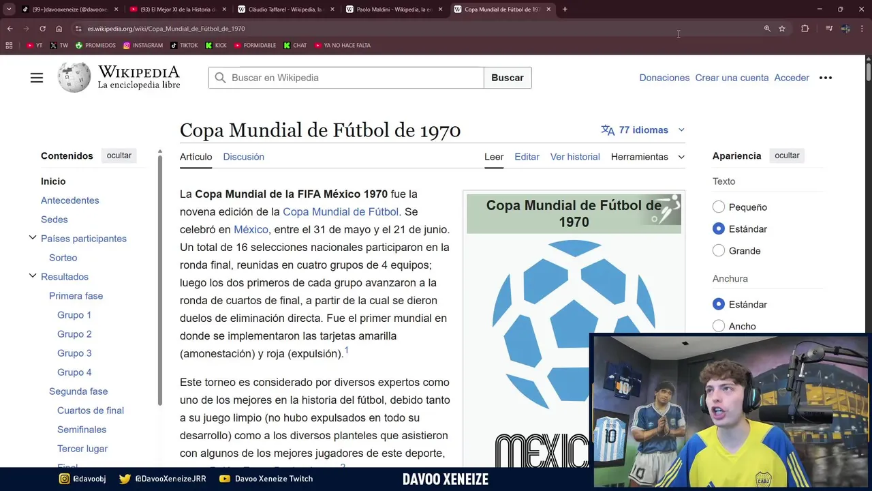
Task: Open the México link in the article
Action: pos(251,229)
